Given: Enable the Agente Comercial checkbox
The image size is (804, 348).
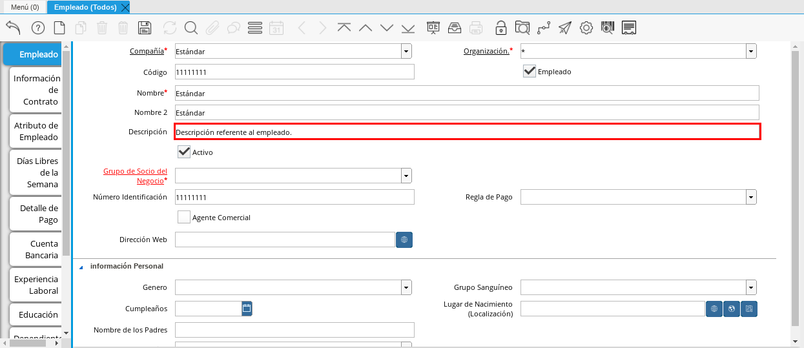Looking at the screenshot, I should tap(184, 217).
